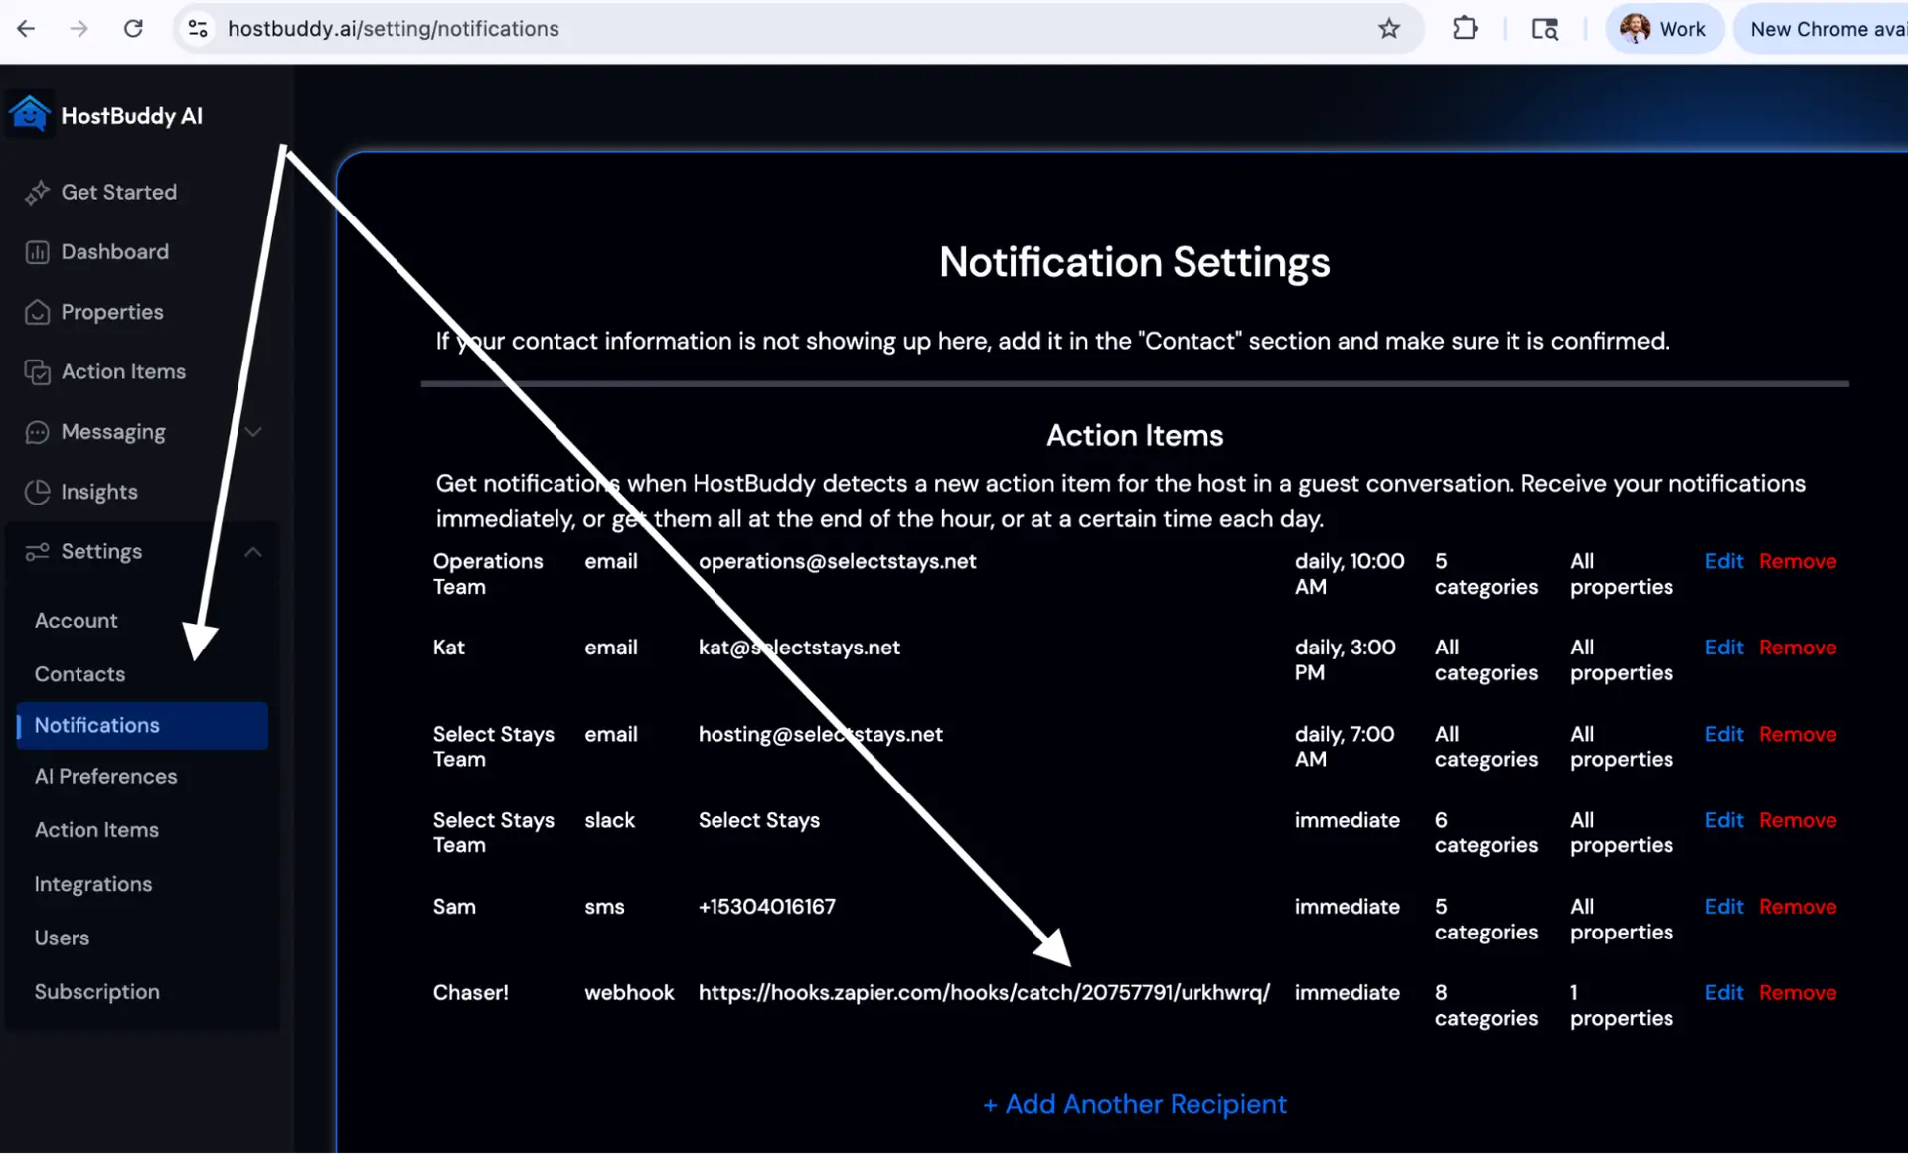Switch to the Notifications settings section
Viewport: 1908px width, 1154px height.
tap(95, 725)
